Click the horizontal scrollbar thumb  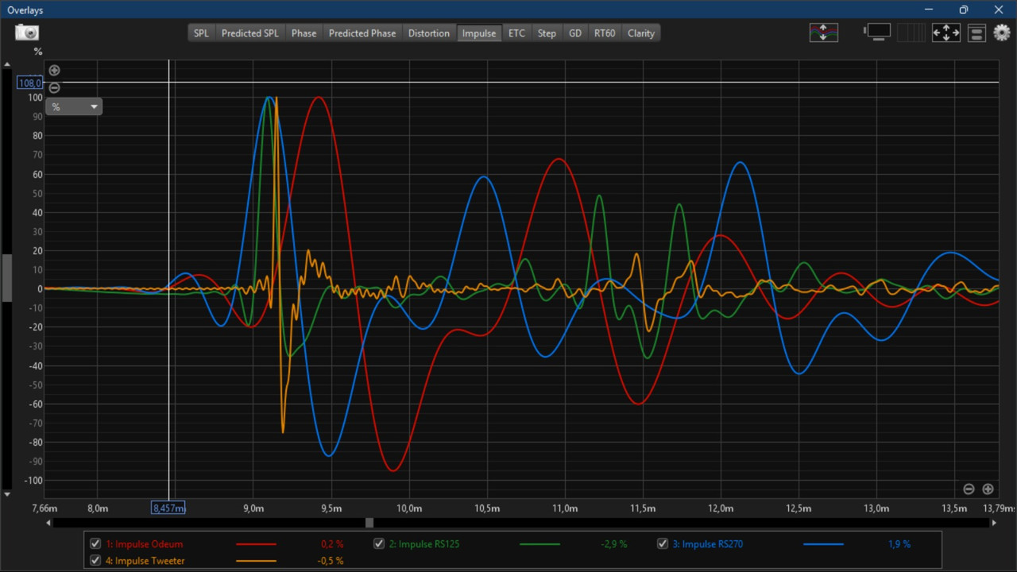[369, 523]
